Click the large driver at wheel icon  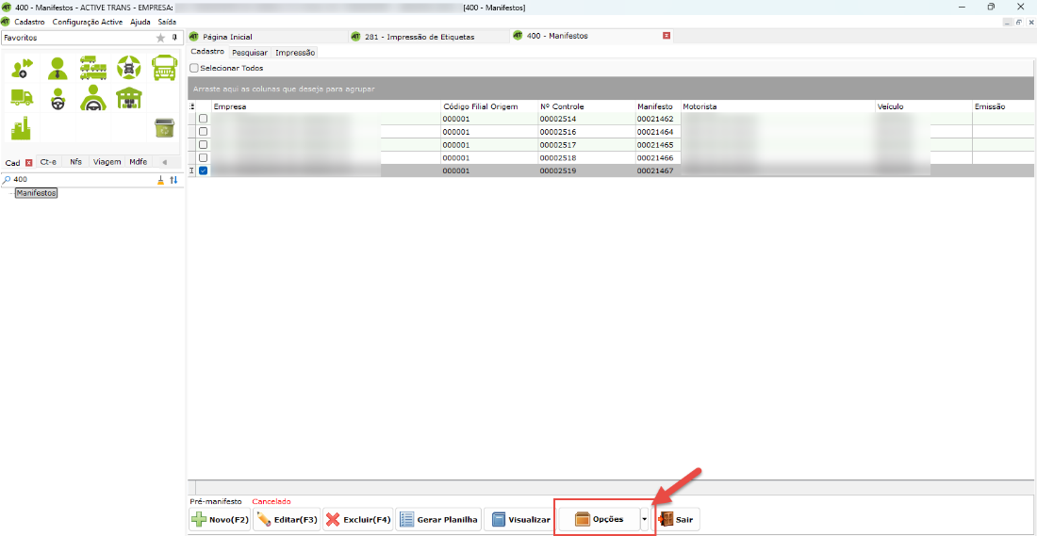(93, 98)
